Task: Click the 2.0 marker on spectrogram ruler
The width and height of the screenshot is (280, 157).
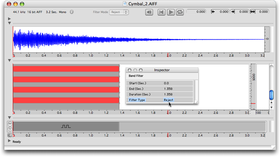Action: click(169, 113)
